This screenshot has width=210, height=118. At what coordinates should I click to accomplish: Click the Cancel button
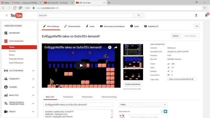(x=176, y=36)
